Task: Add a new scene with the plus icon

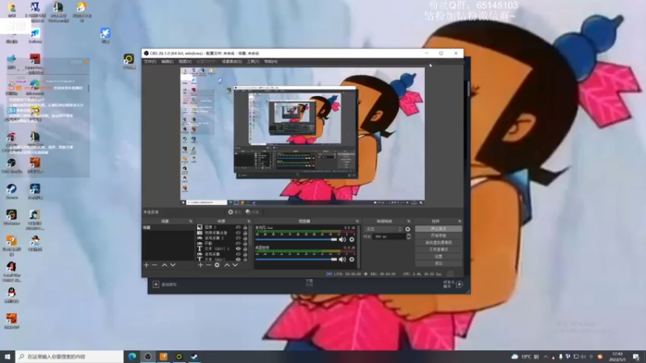Action: pyautogui.click(x=146, y=265)
